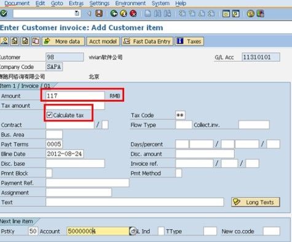The height and width of the screenshot is (242, 292).
Task: Click the Pmnt Block input field
Action: pos(49,173)
